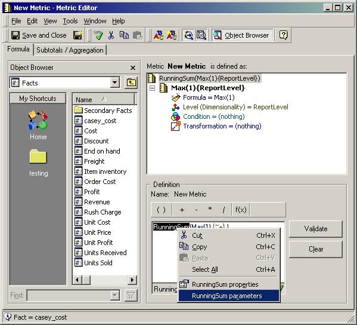Open the View menu

[x=50, y=21]
